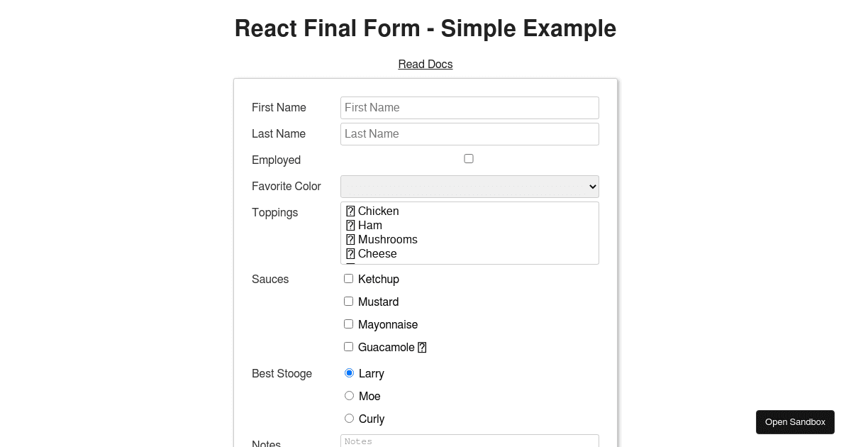Click inside the Notes text area

tap(469, 441)
